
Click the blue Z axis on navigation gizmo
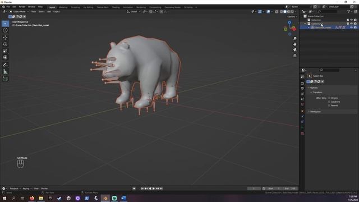pos(289,22)
